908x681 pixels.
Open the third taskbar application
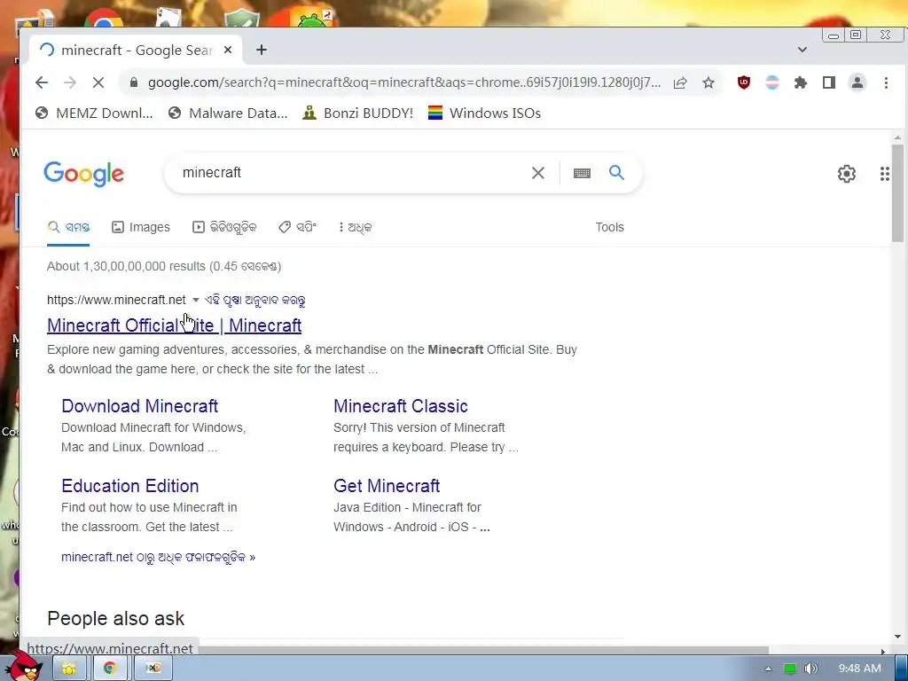pyautogui.click(x=153, y=669)
